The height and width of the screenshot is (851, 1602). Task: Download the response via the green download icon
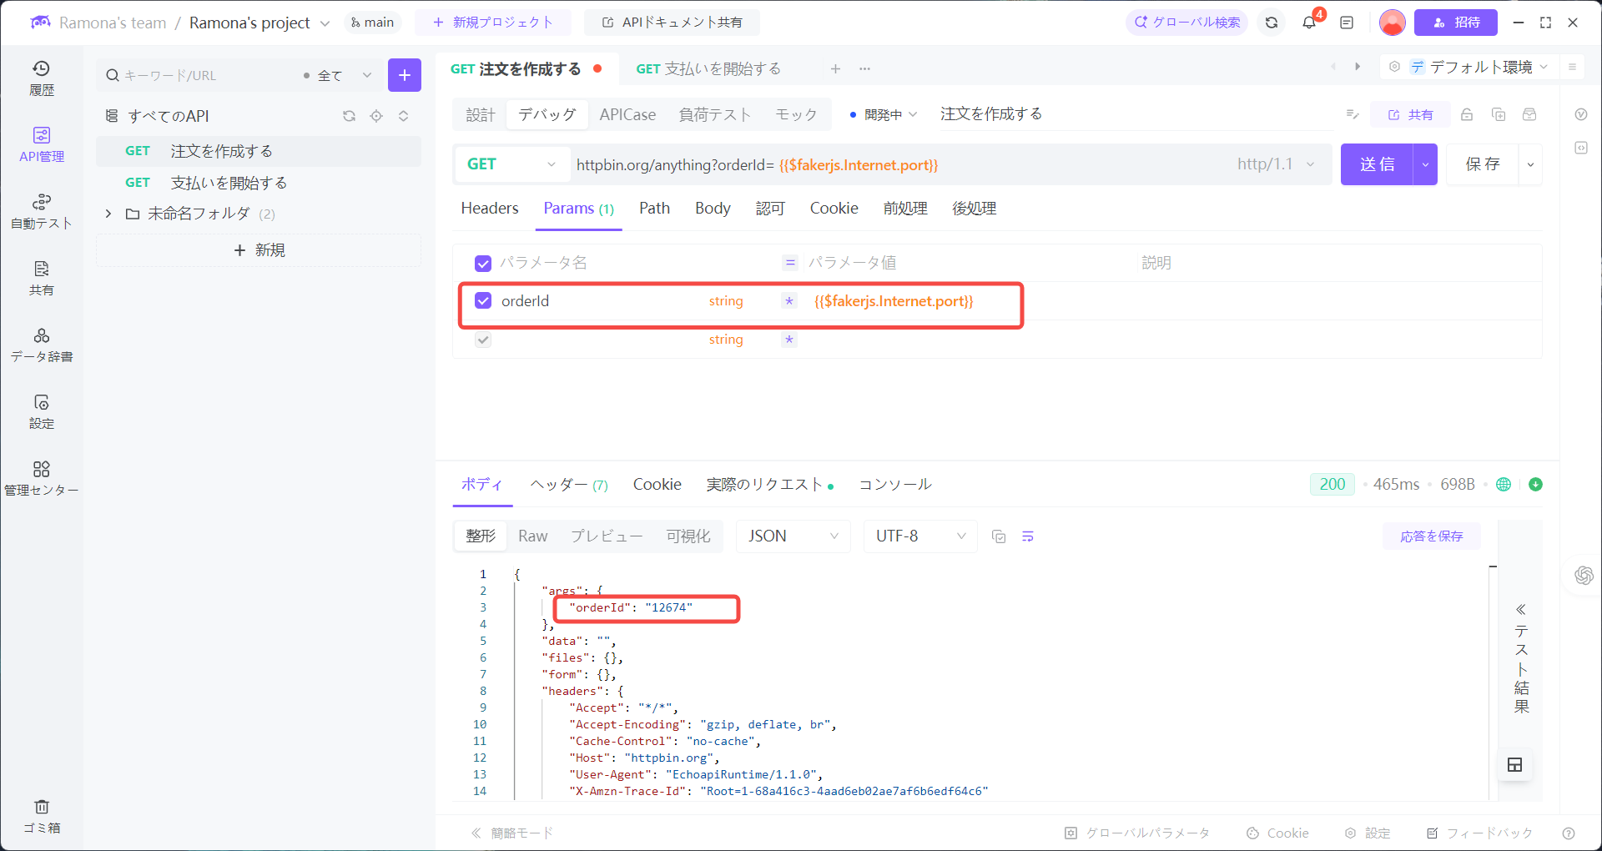(1535, 484)
